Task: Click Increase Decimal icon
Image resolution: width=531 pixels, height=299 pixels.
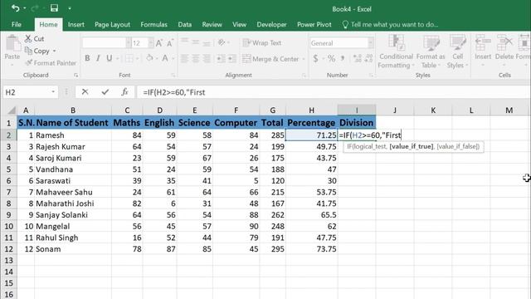Action: tap(358, 59)
